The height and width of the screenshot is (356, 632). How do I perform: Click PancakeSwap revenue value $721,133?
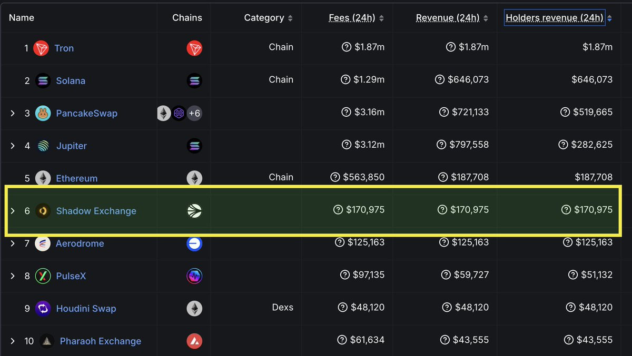pos(470,113)
